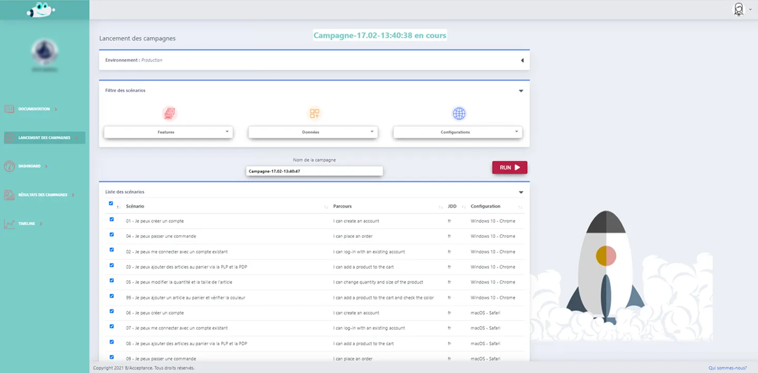This screenshot has height=373, width=758.
Task: Sort by Configuration column arrows
Action: point(520,207)
